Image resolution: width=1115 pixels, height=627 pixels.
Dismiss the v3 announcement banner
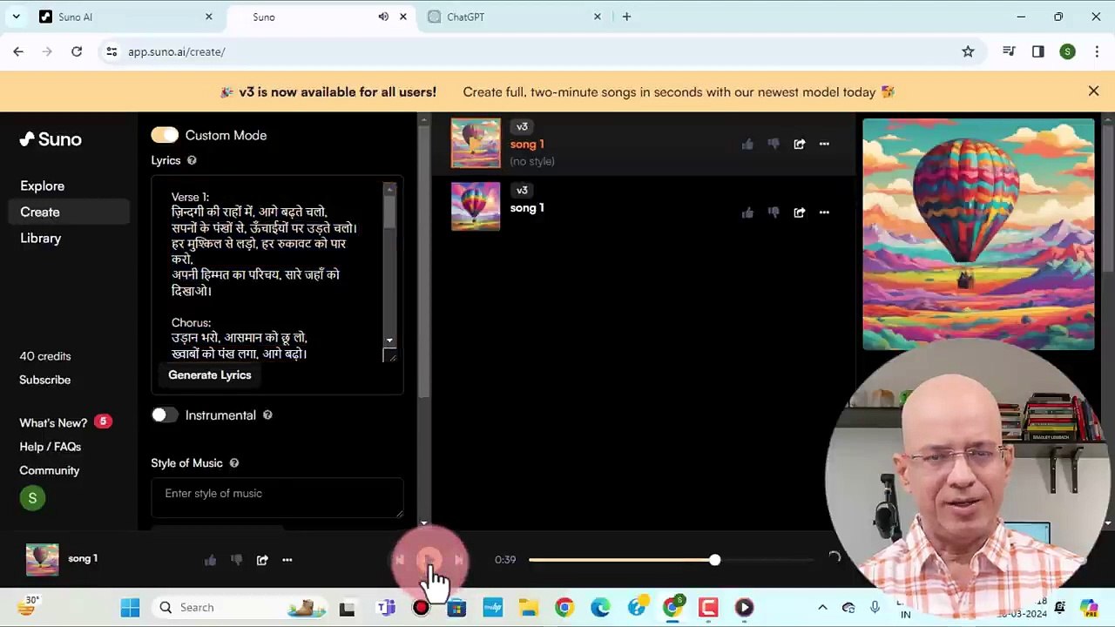(x=1093, y=91)
